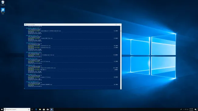The image size is (198, 111).
Task: Open the network tray icon
Action: 186,109
